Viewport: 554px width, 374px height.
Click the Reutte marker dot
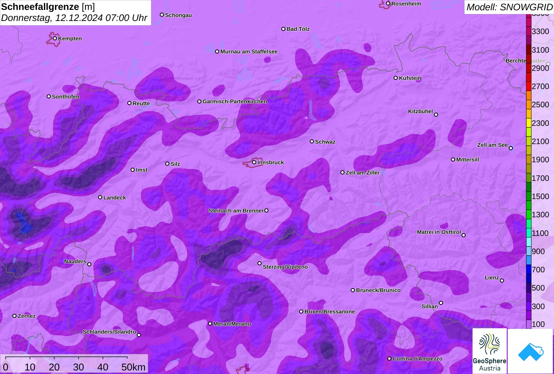tap(129, 103)
